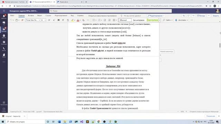Viewport: 221px width, 124px height.
Task: Toggle italic formatting (К)
Action: 63,20
